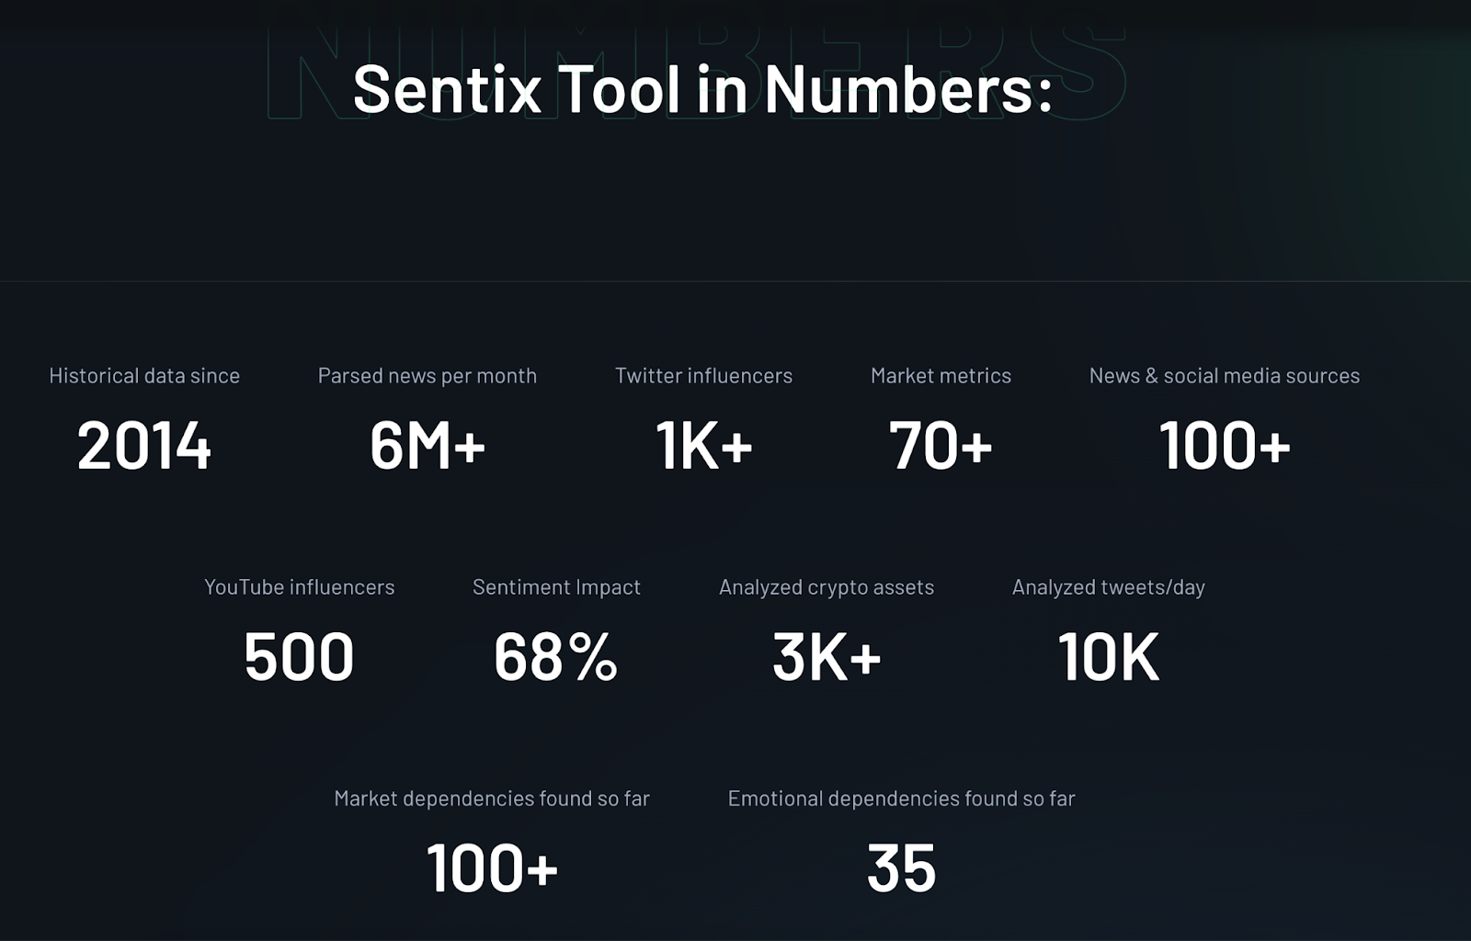Select "Market dependencies found so far" label

click(x=492, y=799)
